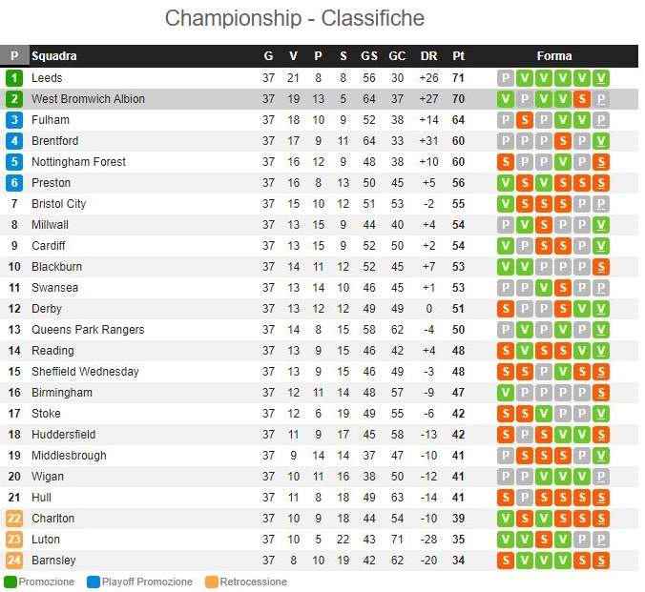
Task: Click the Playoff Promozione legend label
Action: coord(146,582)
